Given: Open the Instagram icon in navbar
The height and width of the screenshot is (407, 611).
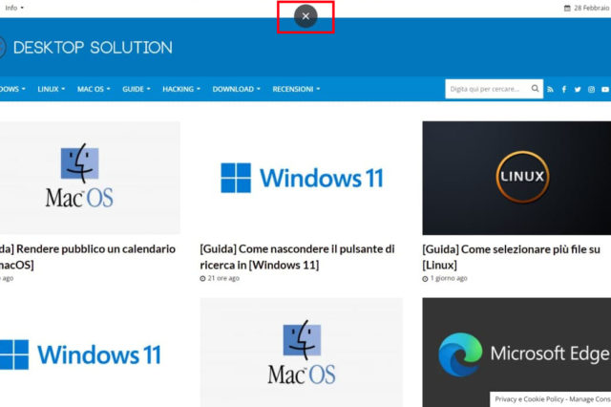Looking at the screenshot, I should click(x=591, y=89).
